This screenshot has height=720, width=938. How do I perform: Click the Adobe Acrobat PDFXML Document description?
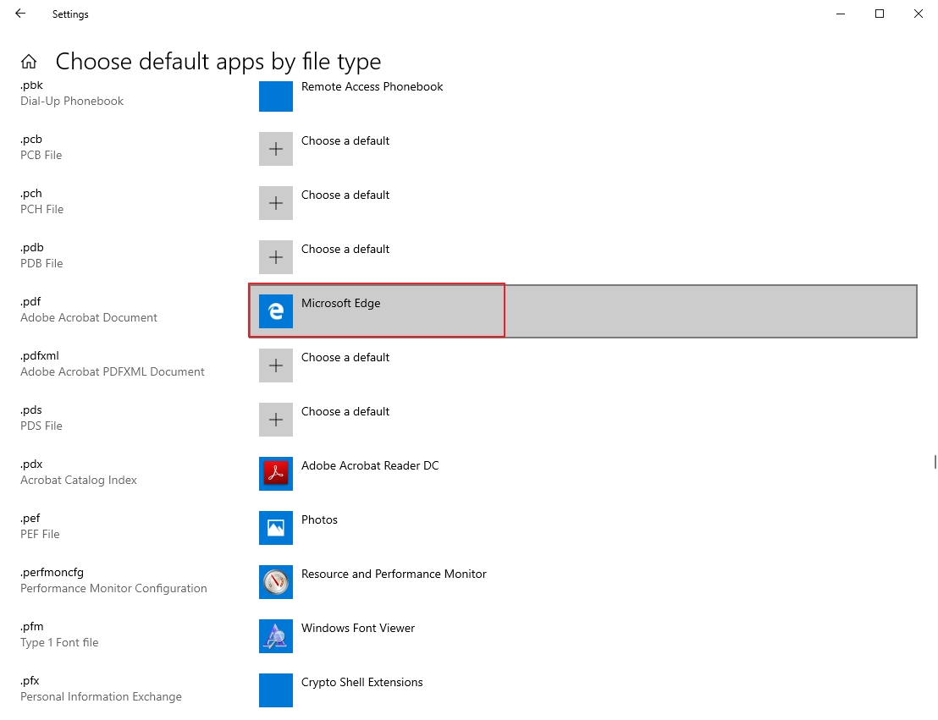(x=113, y=372)
